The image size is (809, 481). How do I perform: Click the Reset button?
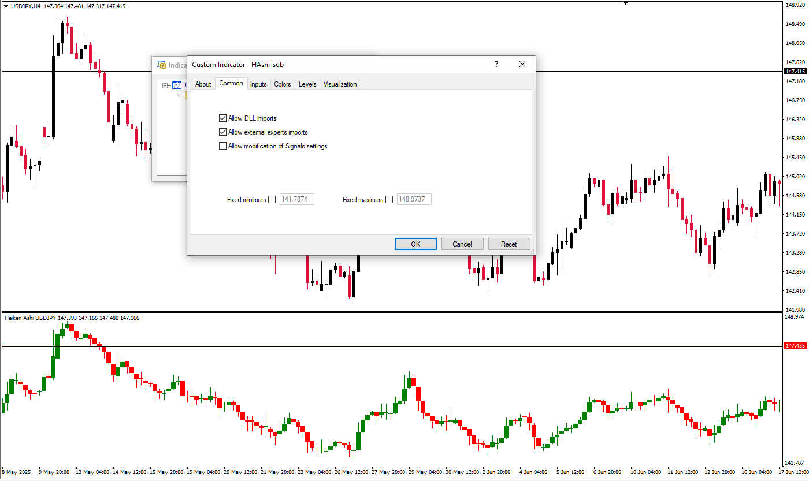tap(509, 244)
